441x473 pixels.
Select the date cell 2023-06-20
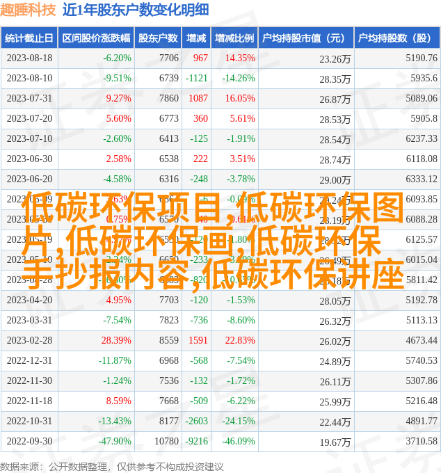click(29, 179)
